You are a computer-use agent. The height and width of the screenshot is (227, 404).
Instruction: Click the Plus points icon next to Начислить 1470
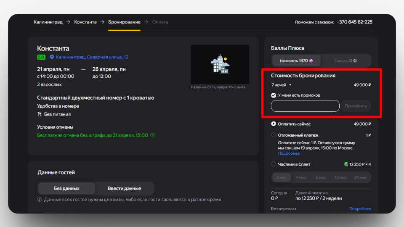(x=311, y=61)
